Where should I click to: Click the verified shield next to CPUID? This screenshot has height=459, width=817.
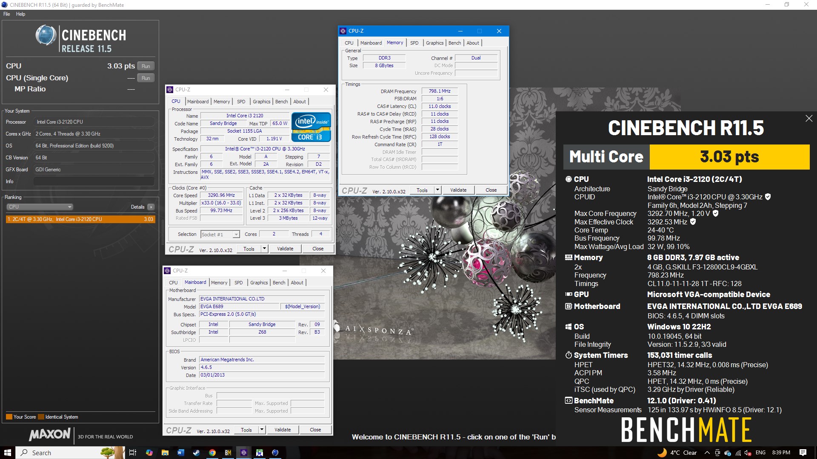point(768,197)
